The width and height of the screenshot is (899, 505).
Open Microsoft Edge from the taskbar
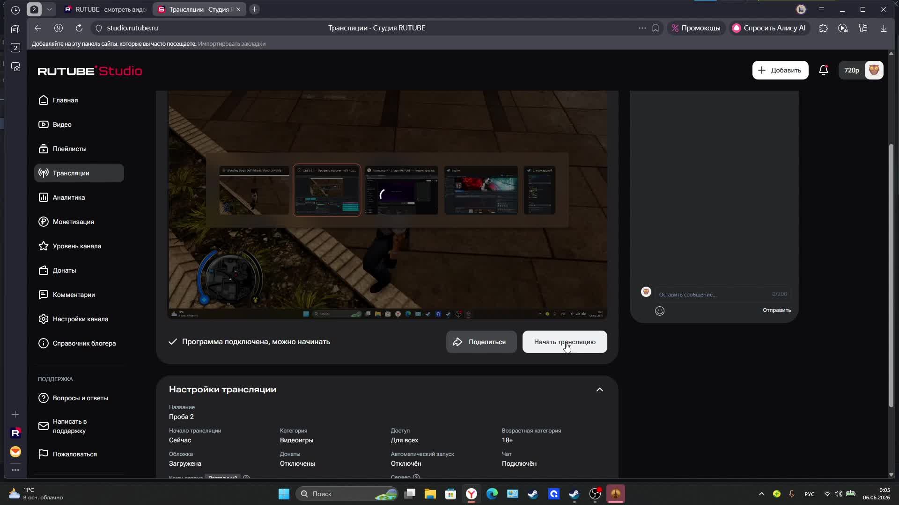[492, 494]
